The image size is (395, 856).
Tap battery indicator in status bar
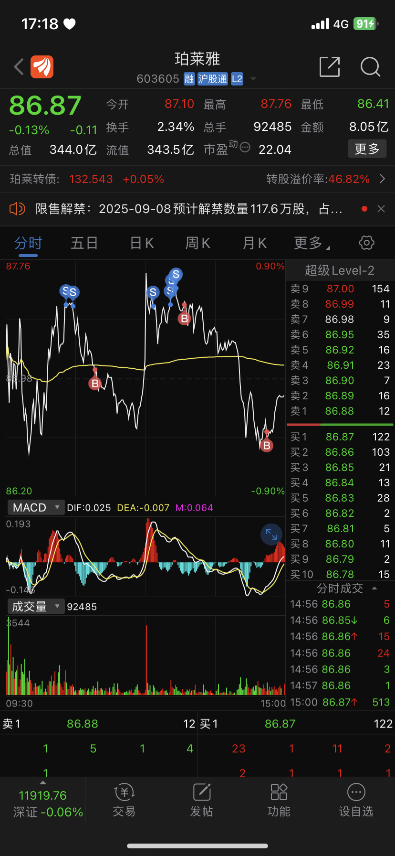pyautogui.click(x=365, y=24)
